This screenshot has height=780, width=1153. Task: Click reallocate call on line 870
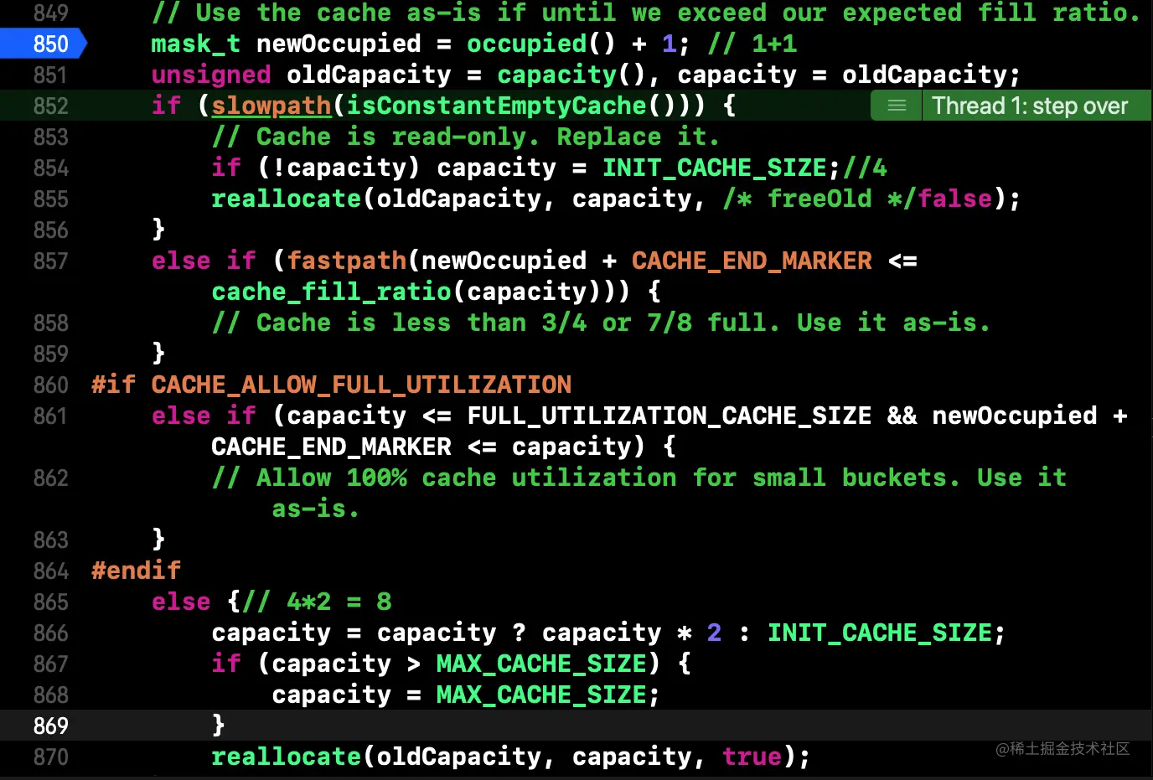tap(287, 757)
